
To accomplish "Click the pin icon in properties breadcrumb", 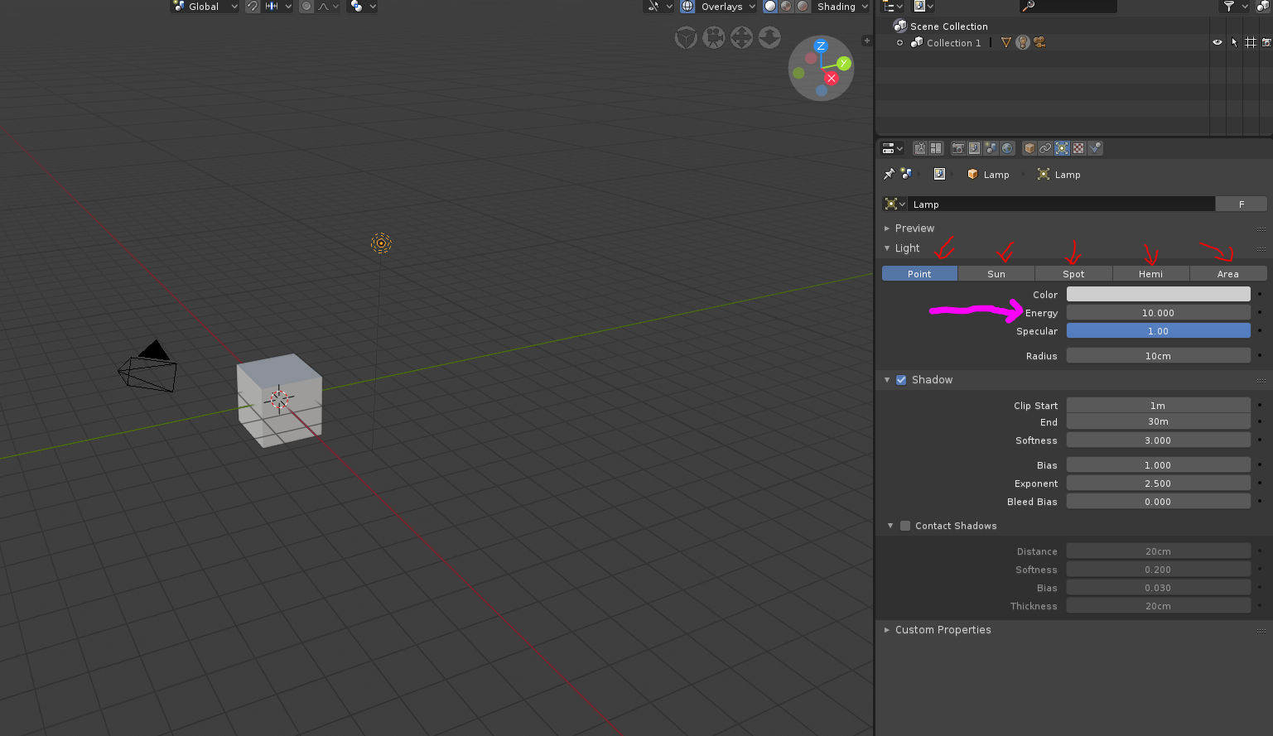I will (x=889, y=174).
